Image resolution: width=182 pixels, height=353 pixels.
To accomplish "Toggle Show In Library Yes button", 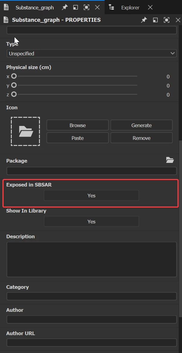I will [91, 222].
